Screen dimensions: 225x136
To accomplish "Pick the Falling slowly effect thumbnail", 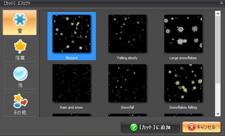I will click(x=127, y=33).
